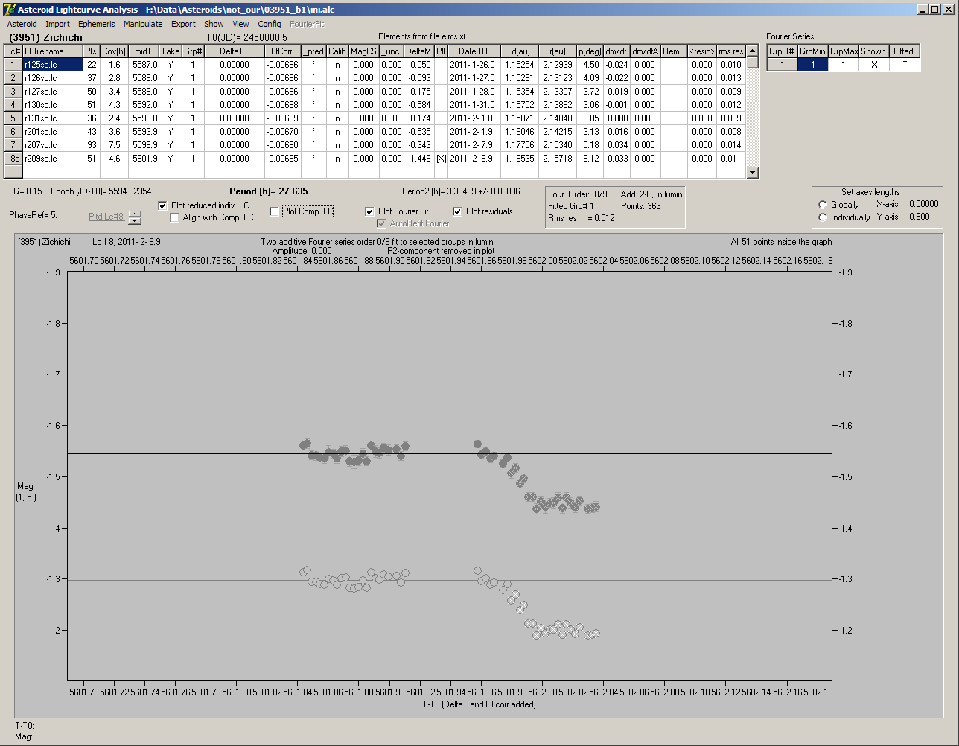959x746 pixels.
Task: Click the Period2 [h]= 3.39409 text
Action: 461,191
